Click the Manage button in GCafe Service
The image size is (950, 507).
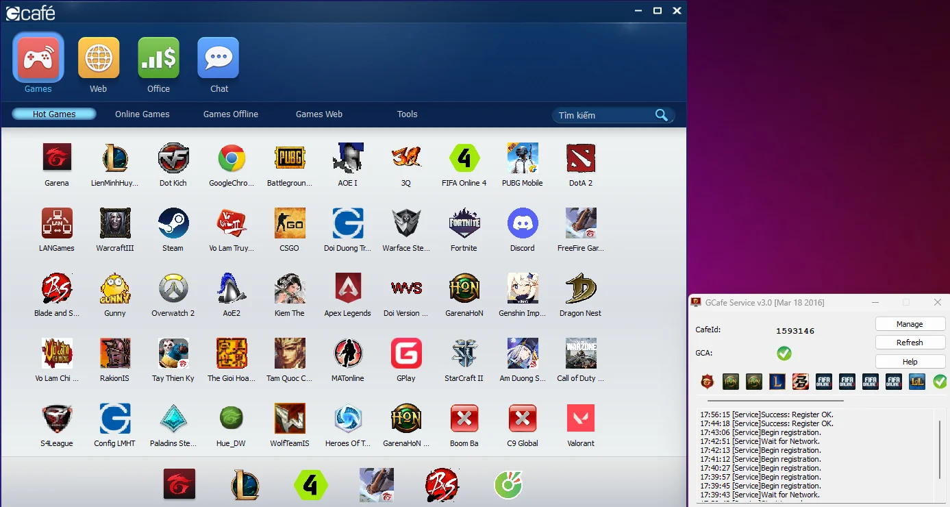(x=910, y=324)
